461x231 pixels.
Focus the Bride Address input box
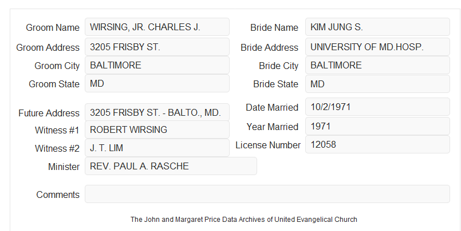(x=377, y=47)
